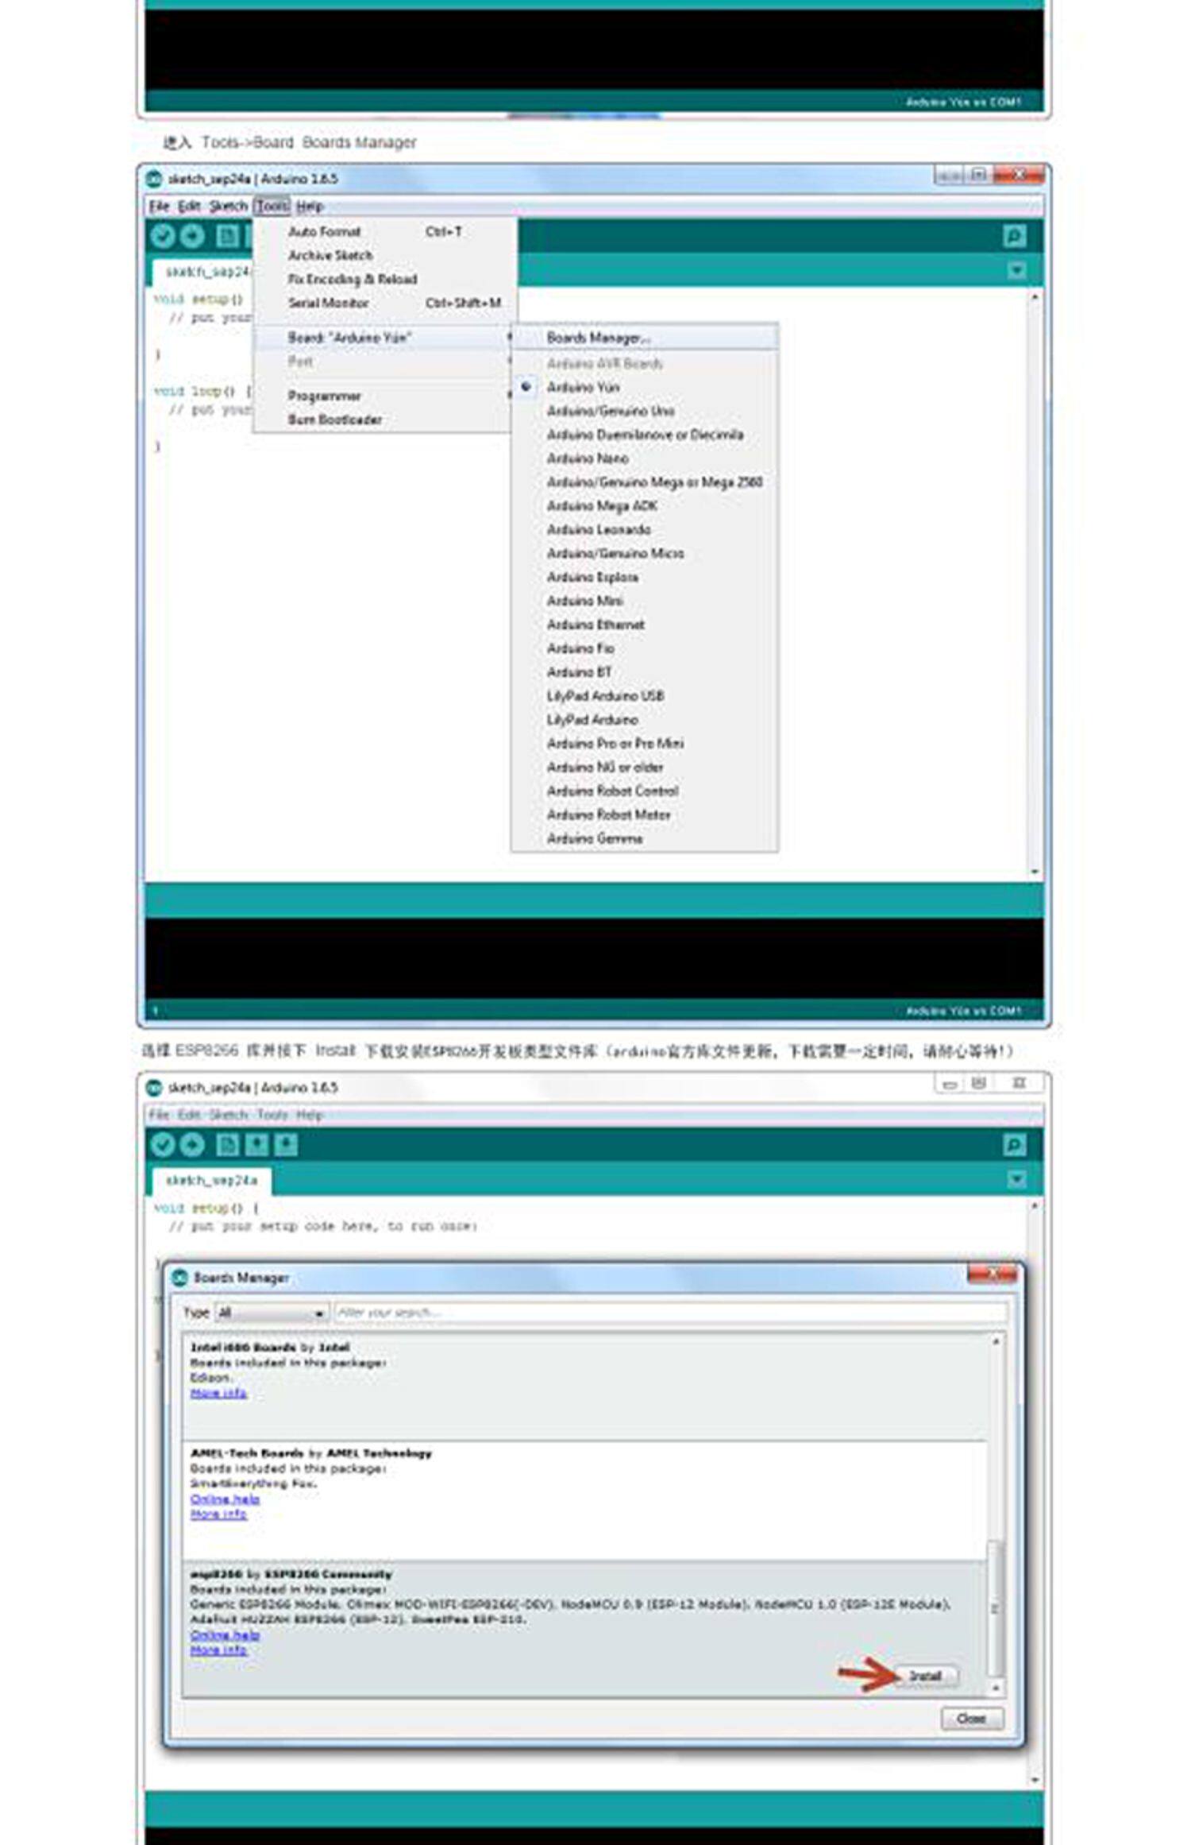The height and width of the screenshot is (1845, 1191).
Task: Click Upload in the window showing the Tools menu
Action: pos(192,236)
